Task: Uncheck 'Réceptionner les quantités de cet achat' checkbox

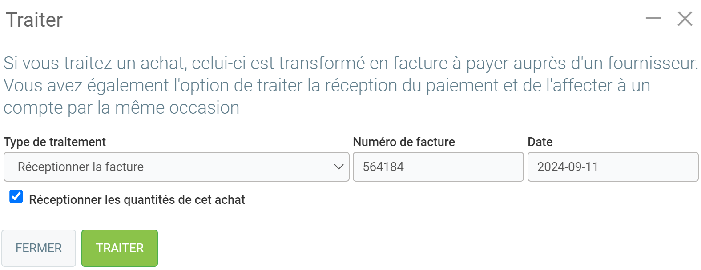Action: pos(16,196)
